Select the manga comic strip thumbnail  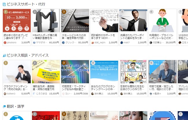[x=133, y=71]
